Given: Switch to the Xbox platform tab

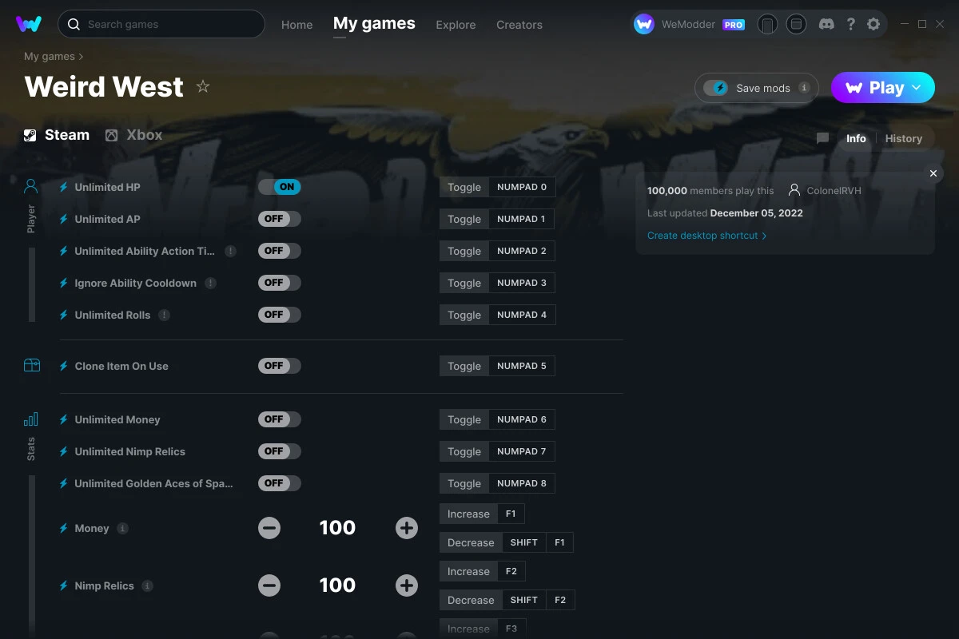Looking at the screenshot, I should (133, 135).
